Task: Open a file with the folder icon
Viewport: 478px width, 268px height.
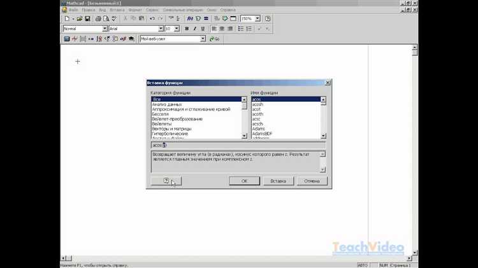Action: pos(80,18)
